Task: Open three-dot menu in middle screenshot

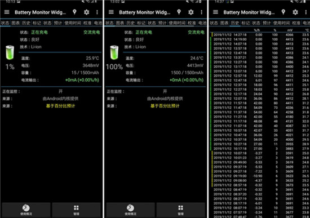Action: [x=201, y=12]
